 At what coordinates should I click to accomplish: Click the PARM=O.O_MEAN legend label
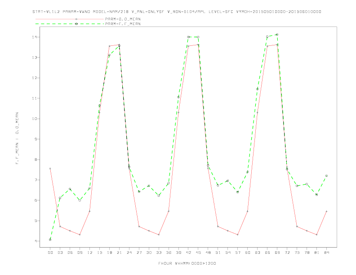[x=123, y=19]
